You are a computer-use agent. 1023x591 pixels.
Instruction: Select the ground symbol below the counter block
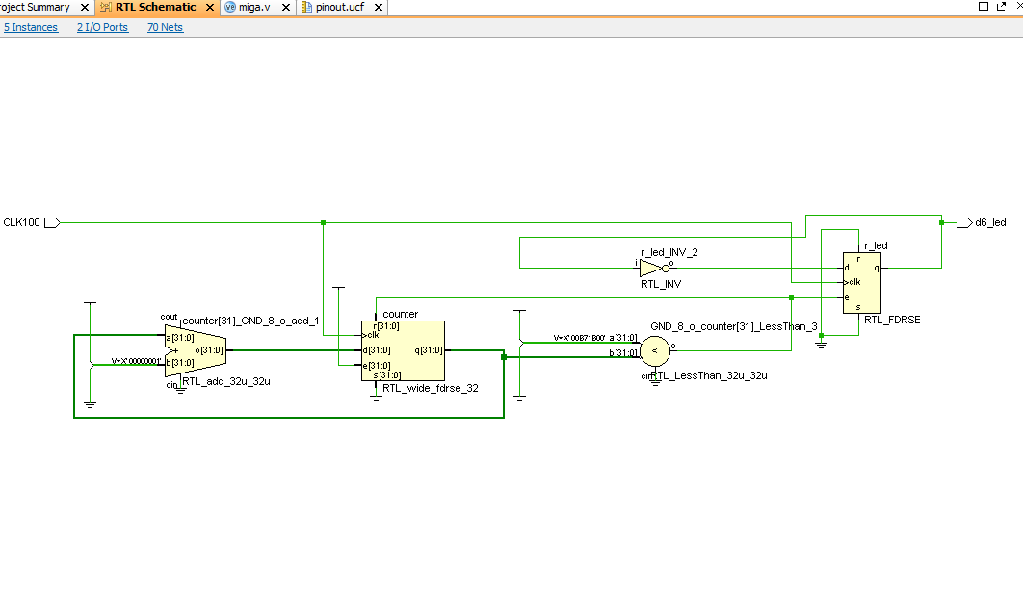pos(376,397)
